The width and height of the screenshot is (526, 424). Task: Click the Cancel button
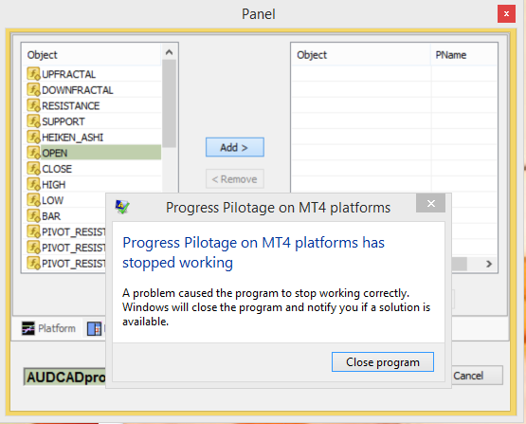pos(477,376)
